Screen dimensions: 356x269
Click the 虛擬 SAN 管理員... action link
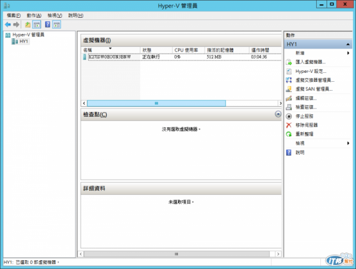click(314, 89)
